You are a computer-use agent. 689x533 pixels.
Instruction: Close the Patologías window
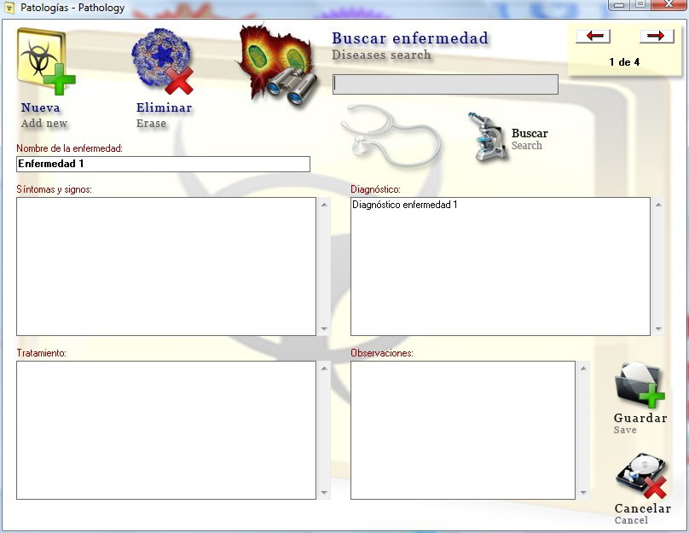(x=669, y=4)
